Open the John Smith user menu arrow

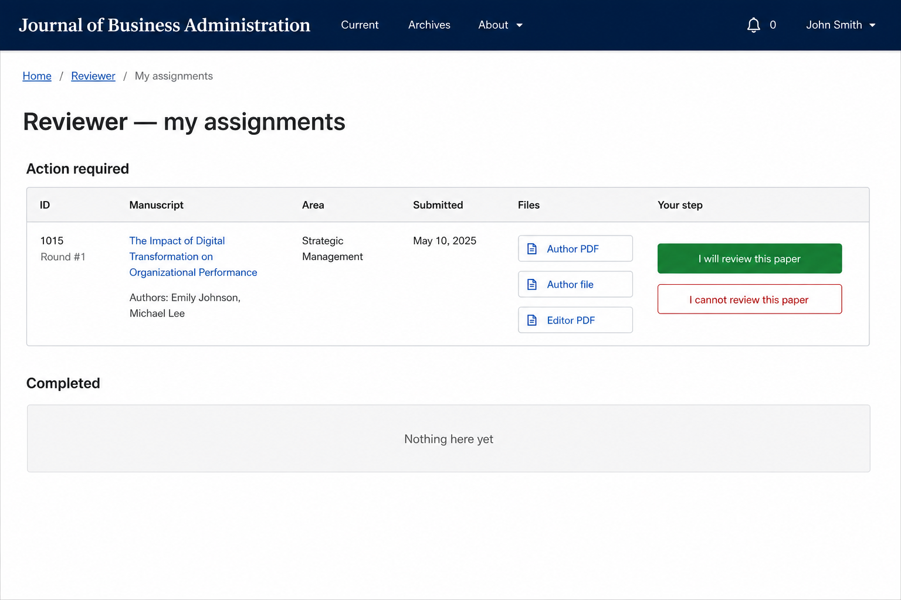[x=872, y=25]
